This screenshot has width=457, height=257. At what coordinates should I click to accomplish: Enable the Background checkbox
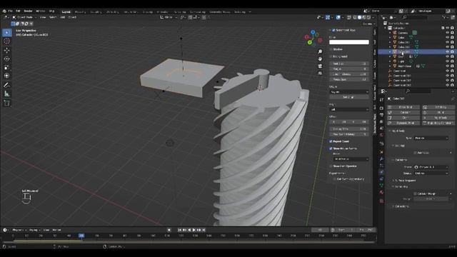coord(331,56)
